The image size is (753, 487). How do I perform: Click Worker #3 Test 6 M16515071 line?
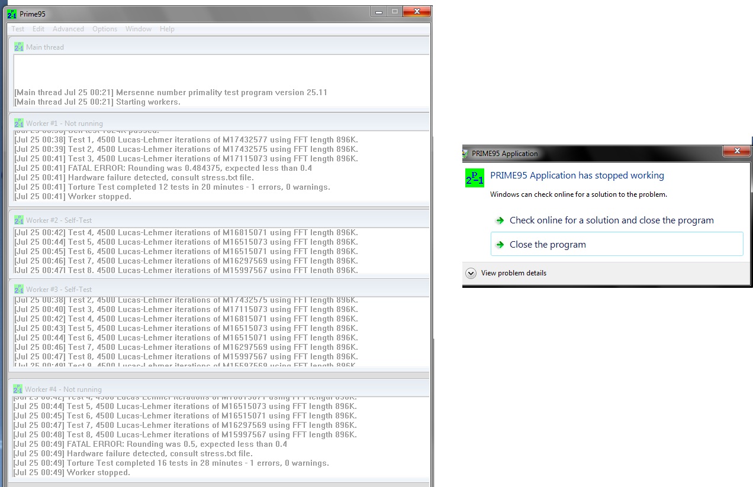(186, 337)
